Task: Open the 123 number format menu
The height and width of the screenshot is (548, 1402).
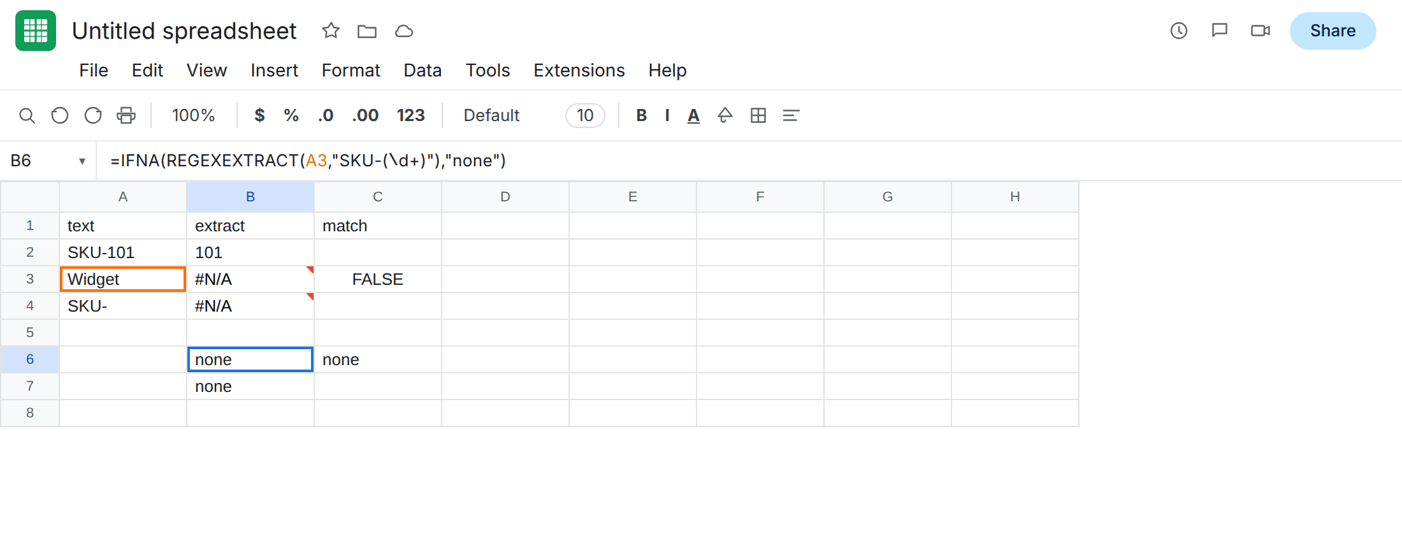Action: pos(410,115)
